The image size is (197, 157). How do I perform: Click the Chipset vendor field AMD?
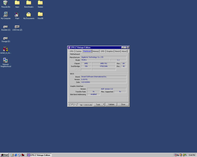click(x=86, y=64)
